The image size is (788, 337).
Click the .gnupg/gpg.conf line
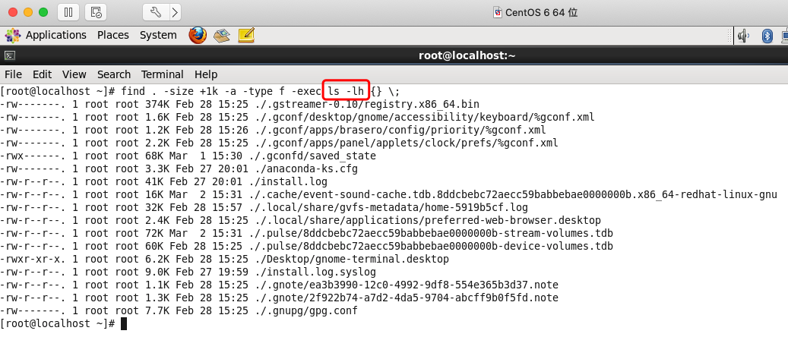(x=179, y=311)
